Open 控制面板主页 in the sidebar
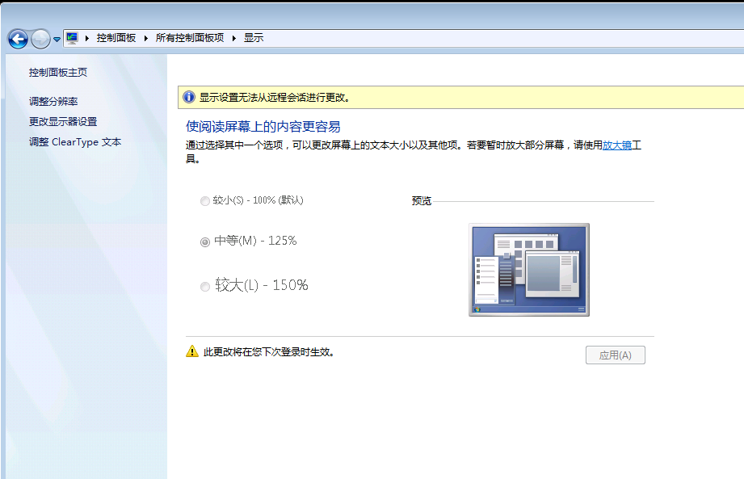 point(58,73)
